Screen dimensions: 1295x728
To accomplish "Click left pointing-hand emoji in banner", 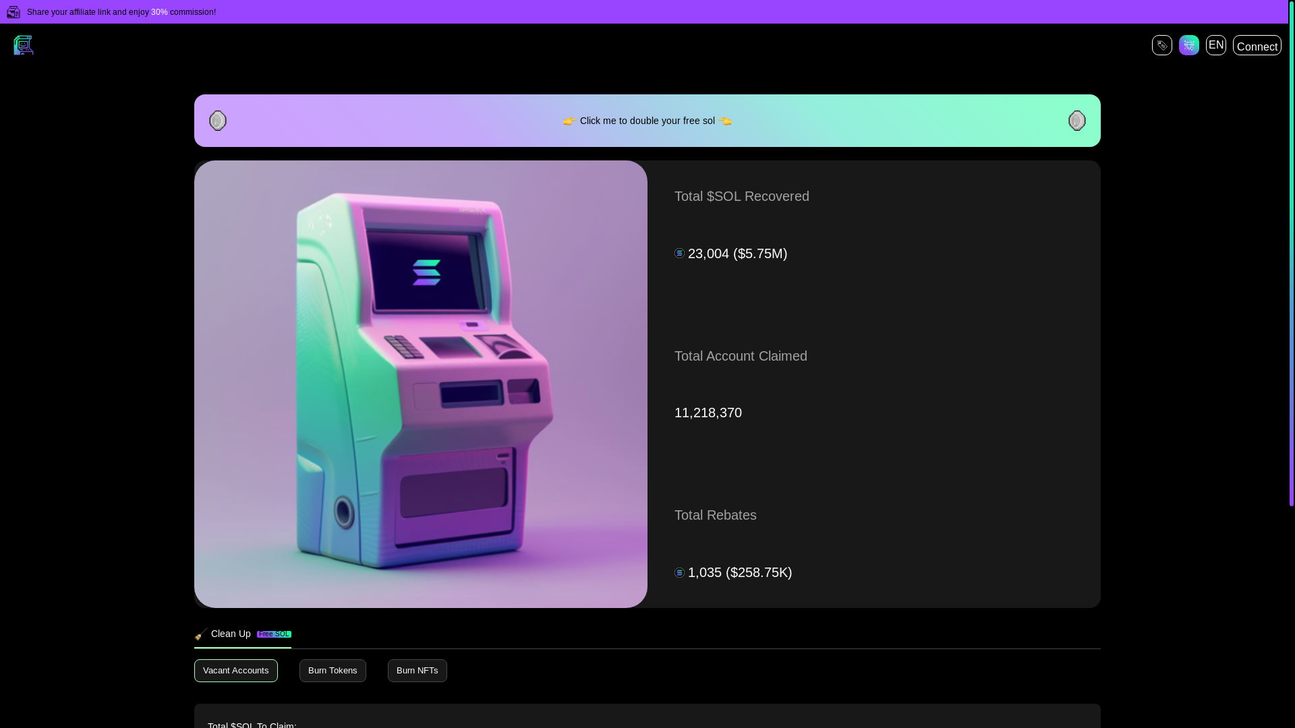I will point(570,121).
